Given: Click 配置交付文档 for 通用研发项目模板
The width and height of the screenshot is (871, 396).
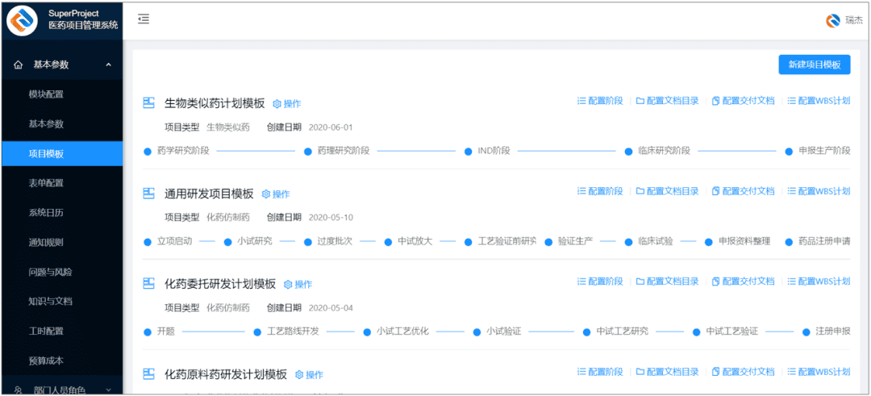Looking at the screenshot, I should click(x=744, y=191).
